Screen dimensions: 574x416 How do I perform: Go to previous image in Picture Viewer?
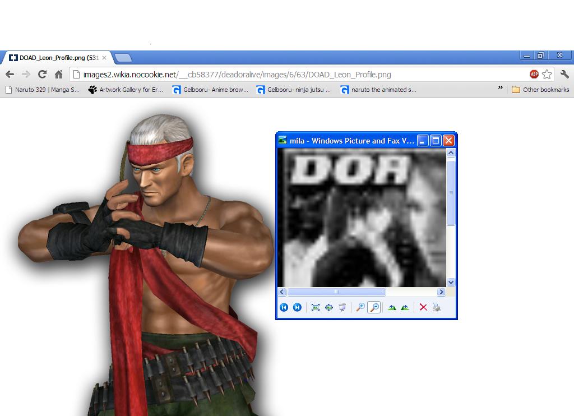[284, 307]
